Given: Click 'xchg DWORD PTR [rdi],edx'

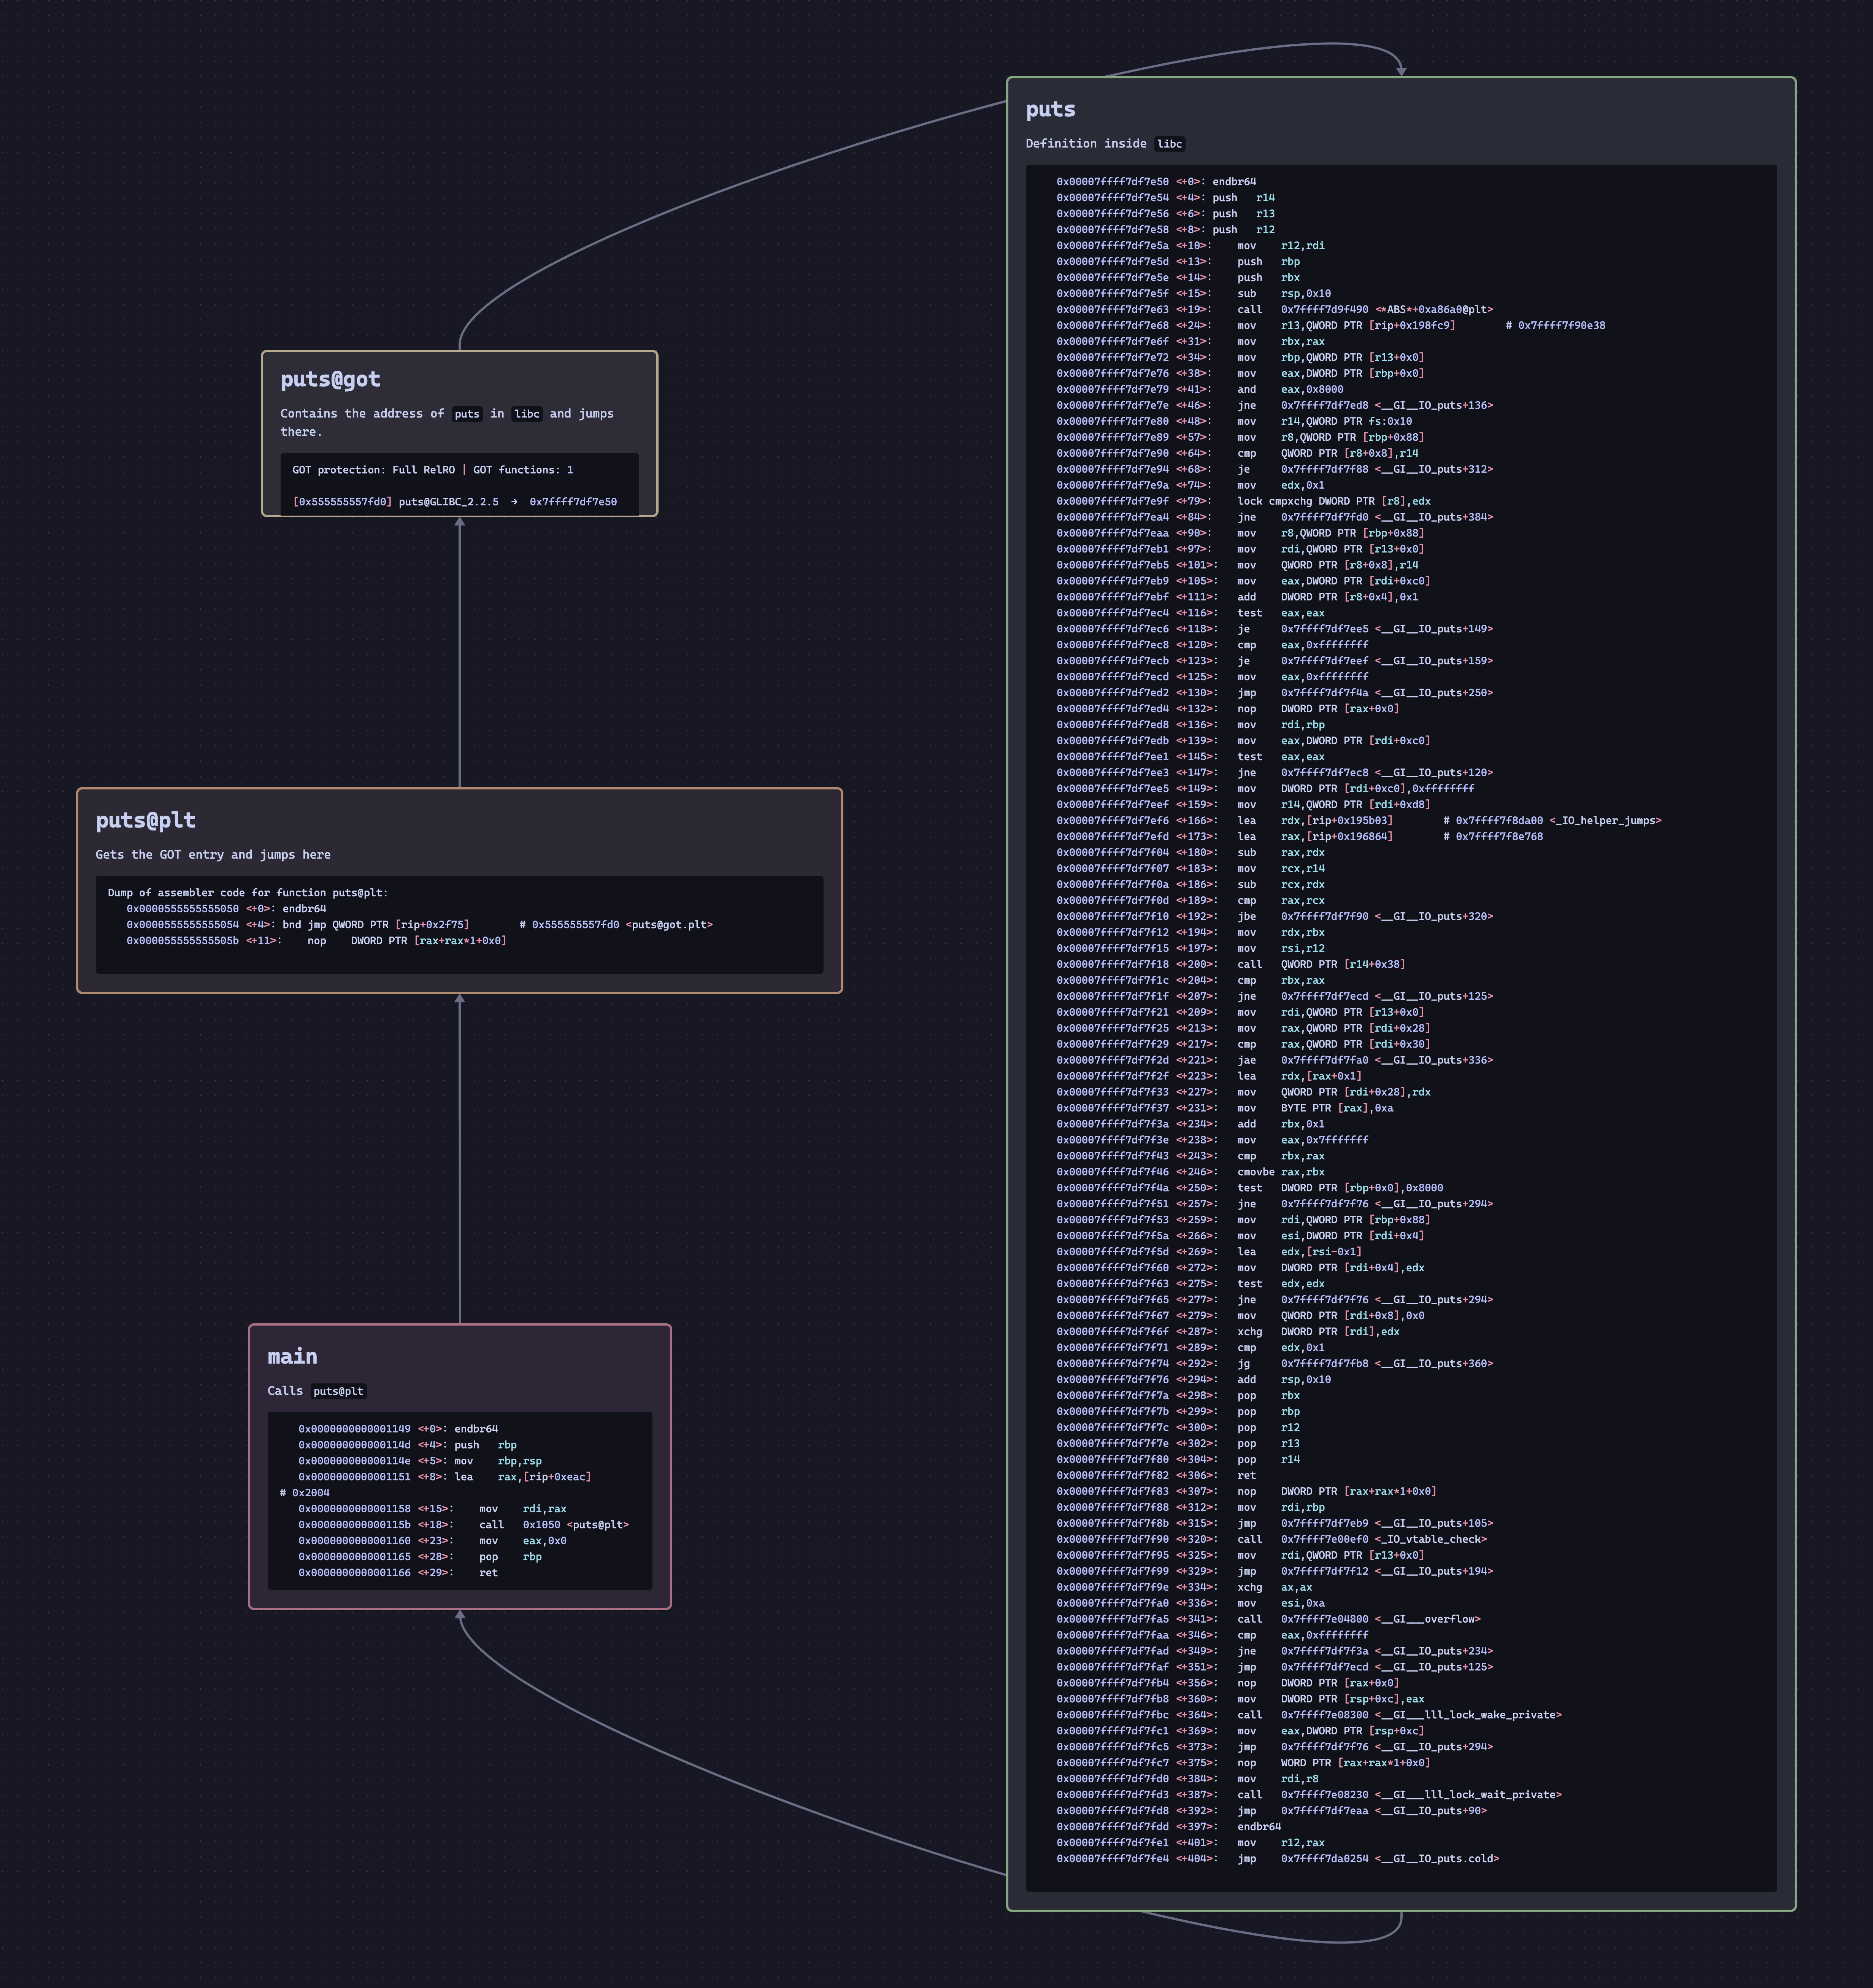Looking at the screenshot, I should pyautogui.click(x=1318, y=1332).
